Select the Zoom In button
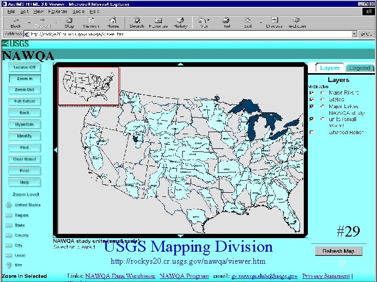This screenshot has width=377, height=282. coord(25,78)
